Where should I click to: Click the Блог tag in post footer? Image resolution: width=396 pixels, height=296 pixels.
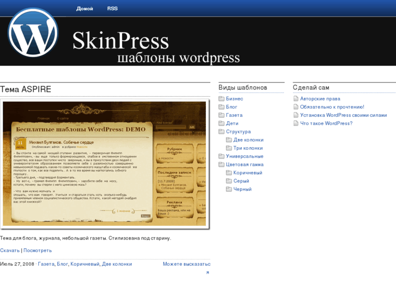(63, 264)
